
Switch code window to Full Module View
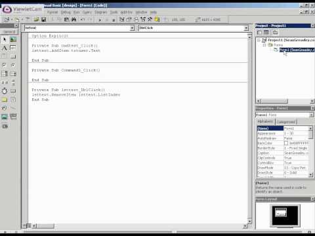tap(29, 226)
